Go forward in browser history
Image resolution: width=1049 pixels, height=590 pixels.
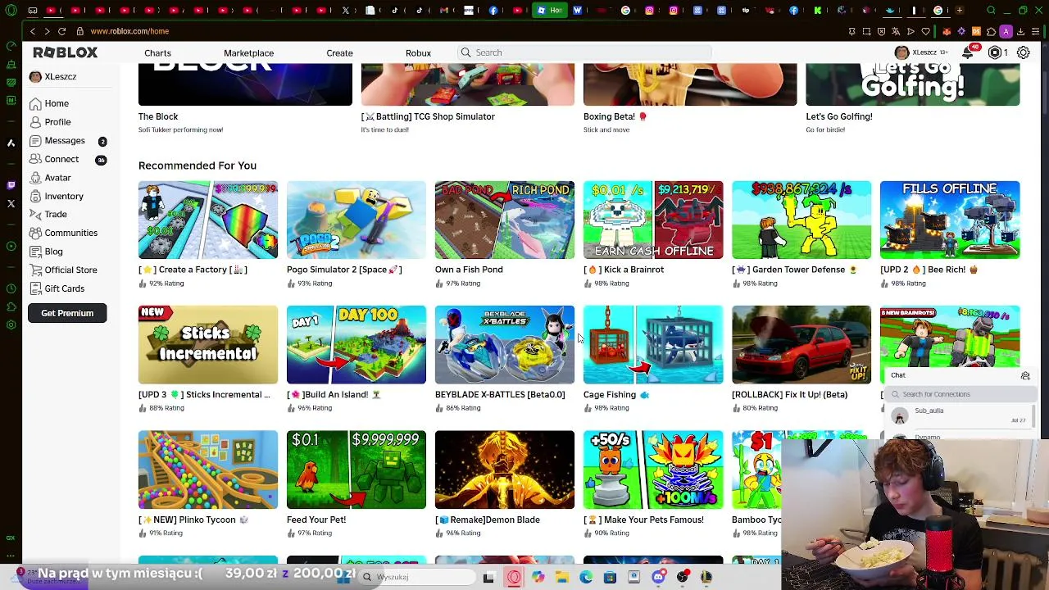(47, 31)
